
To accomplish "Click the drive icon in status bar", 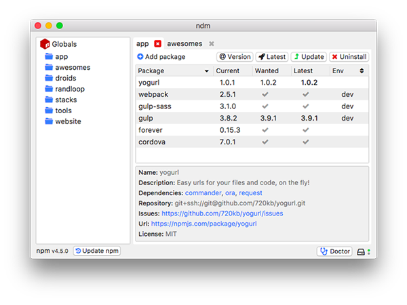I will point(361,251).
